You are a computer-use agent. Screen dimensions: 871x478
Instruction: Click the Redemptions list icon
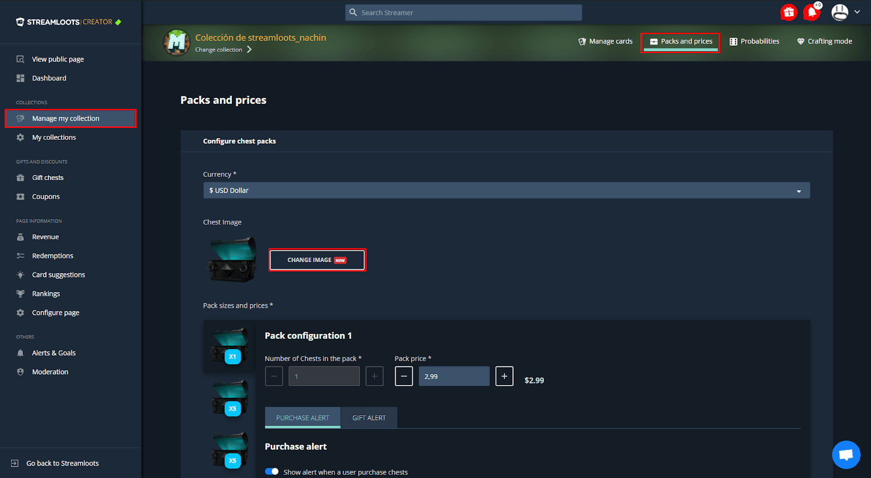click(20, 256)
